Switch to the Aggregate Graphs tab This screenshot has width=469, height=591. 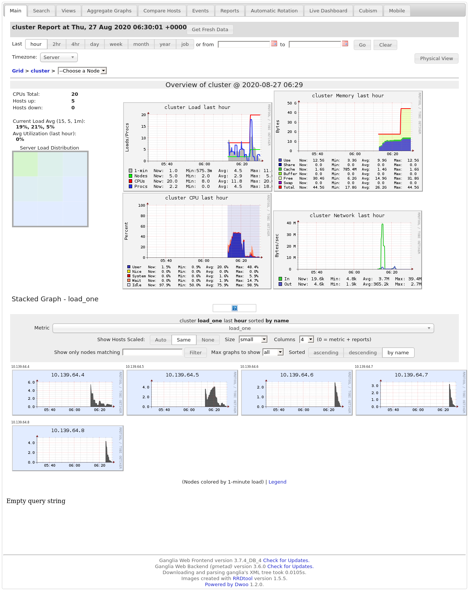point(109,11)
